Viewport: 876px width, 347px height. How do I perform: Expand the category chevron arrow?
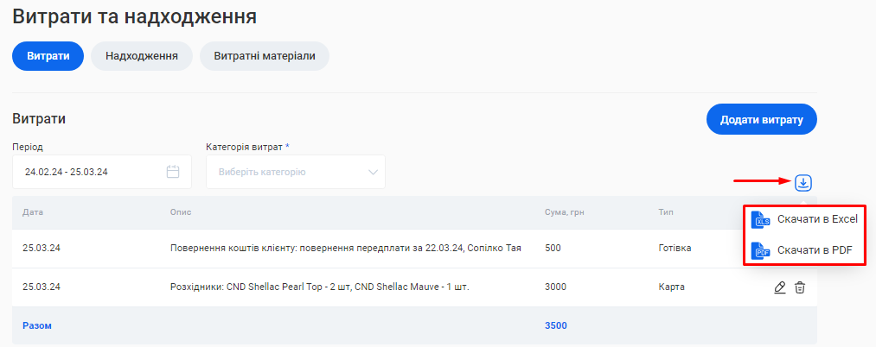coord(374,172)
